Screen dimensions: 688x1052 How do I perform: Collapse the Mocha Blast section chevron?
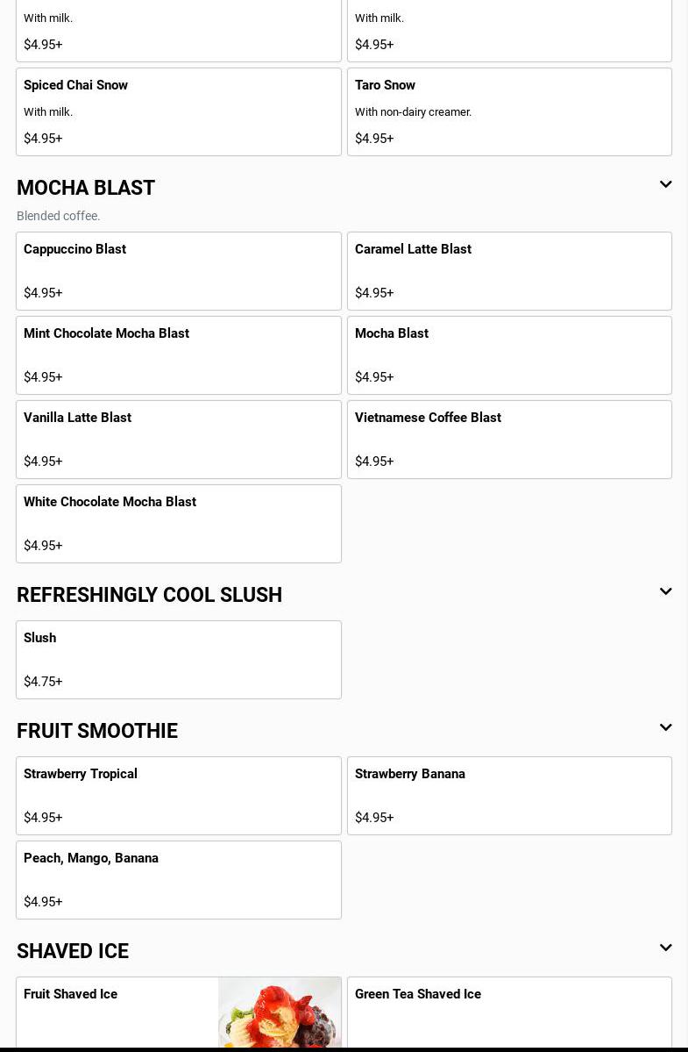[665, 185]
